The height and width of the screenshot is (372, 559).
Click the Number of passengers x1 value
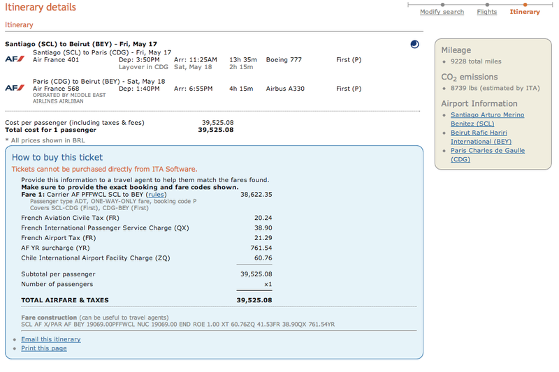tap(268, 284)
